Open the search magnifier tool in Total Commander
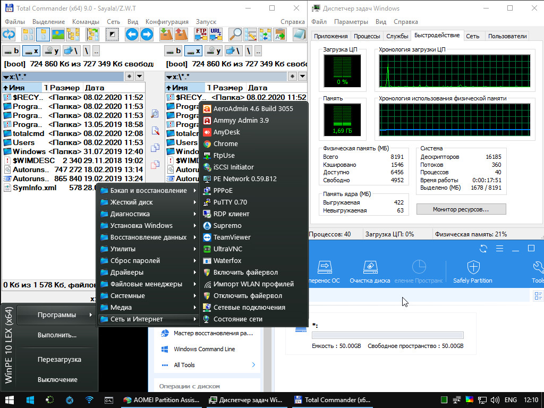Screen dimensions: 544x408 (x=235, y=35)
